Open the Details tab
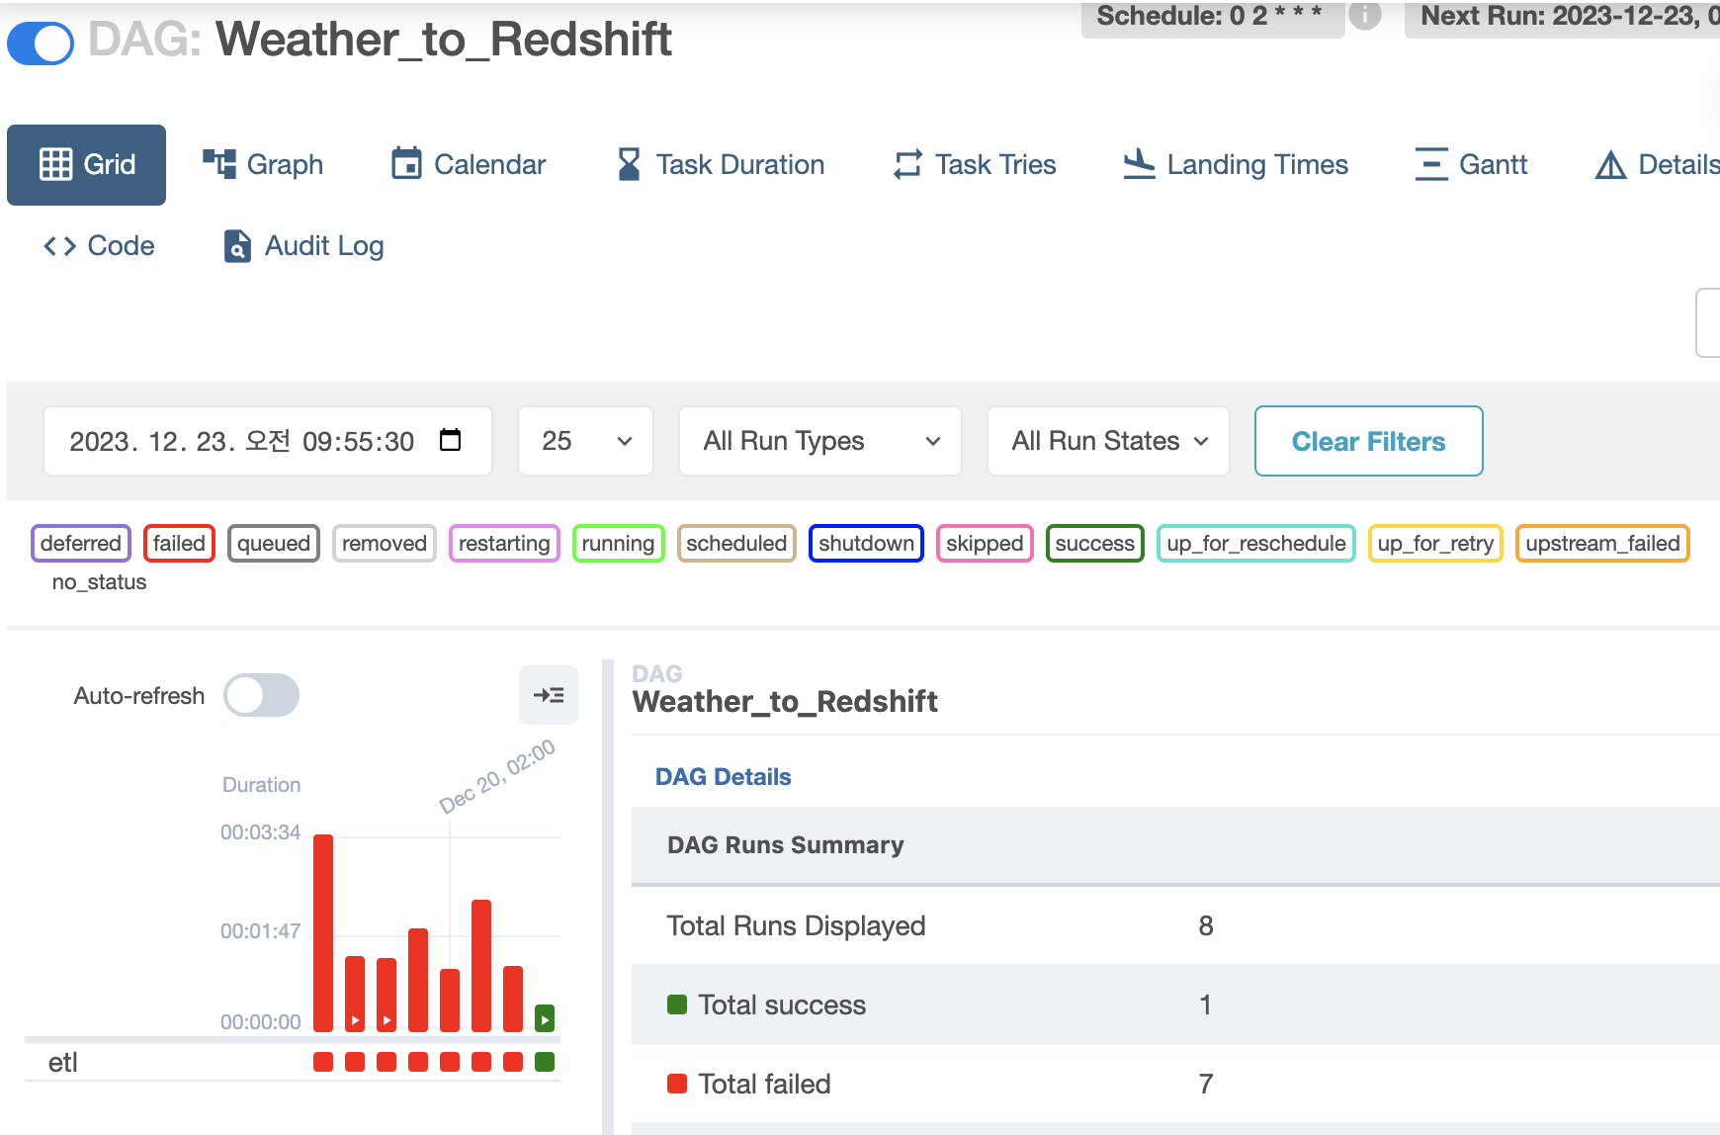The image size is (1720, 1135). pos(1657,164)
